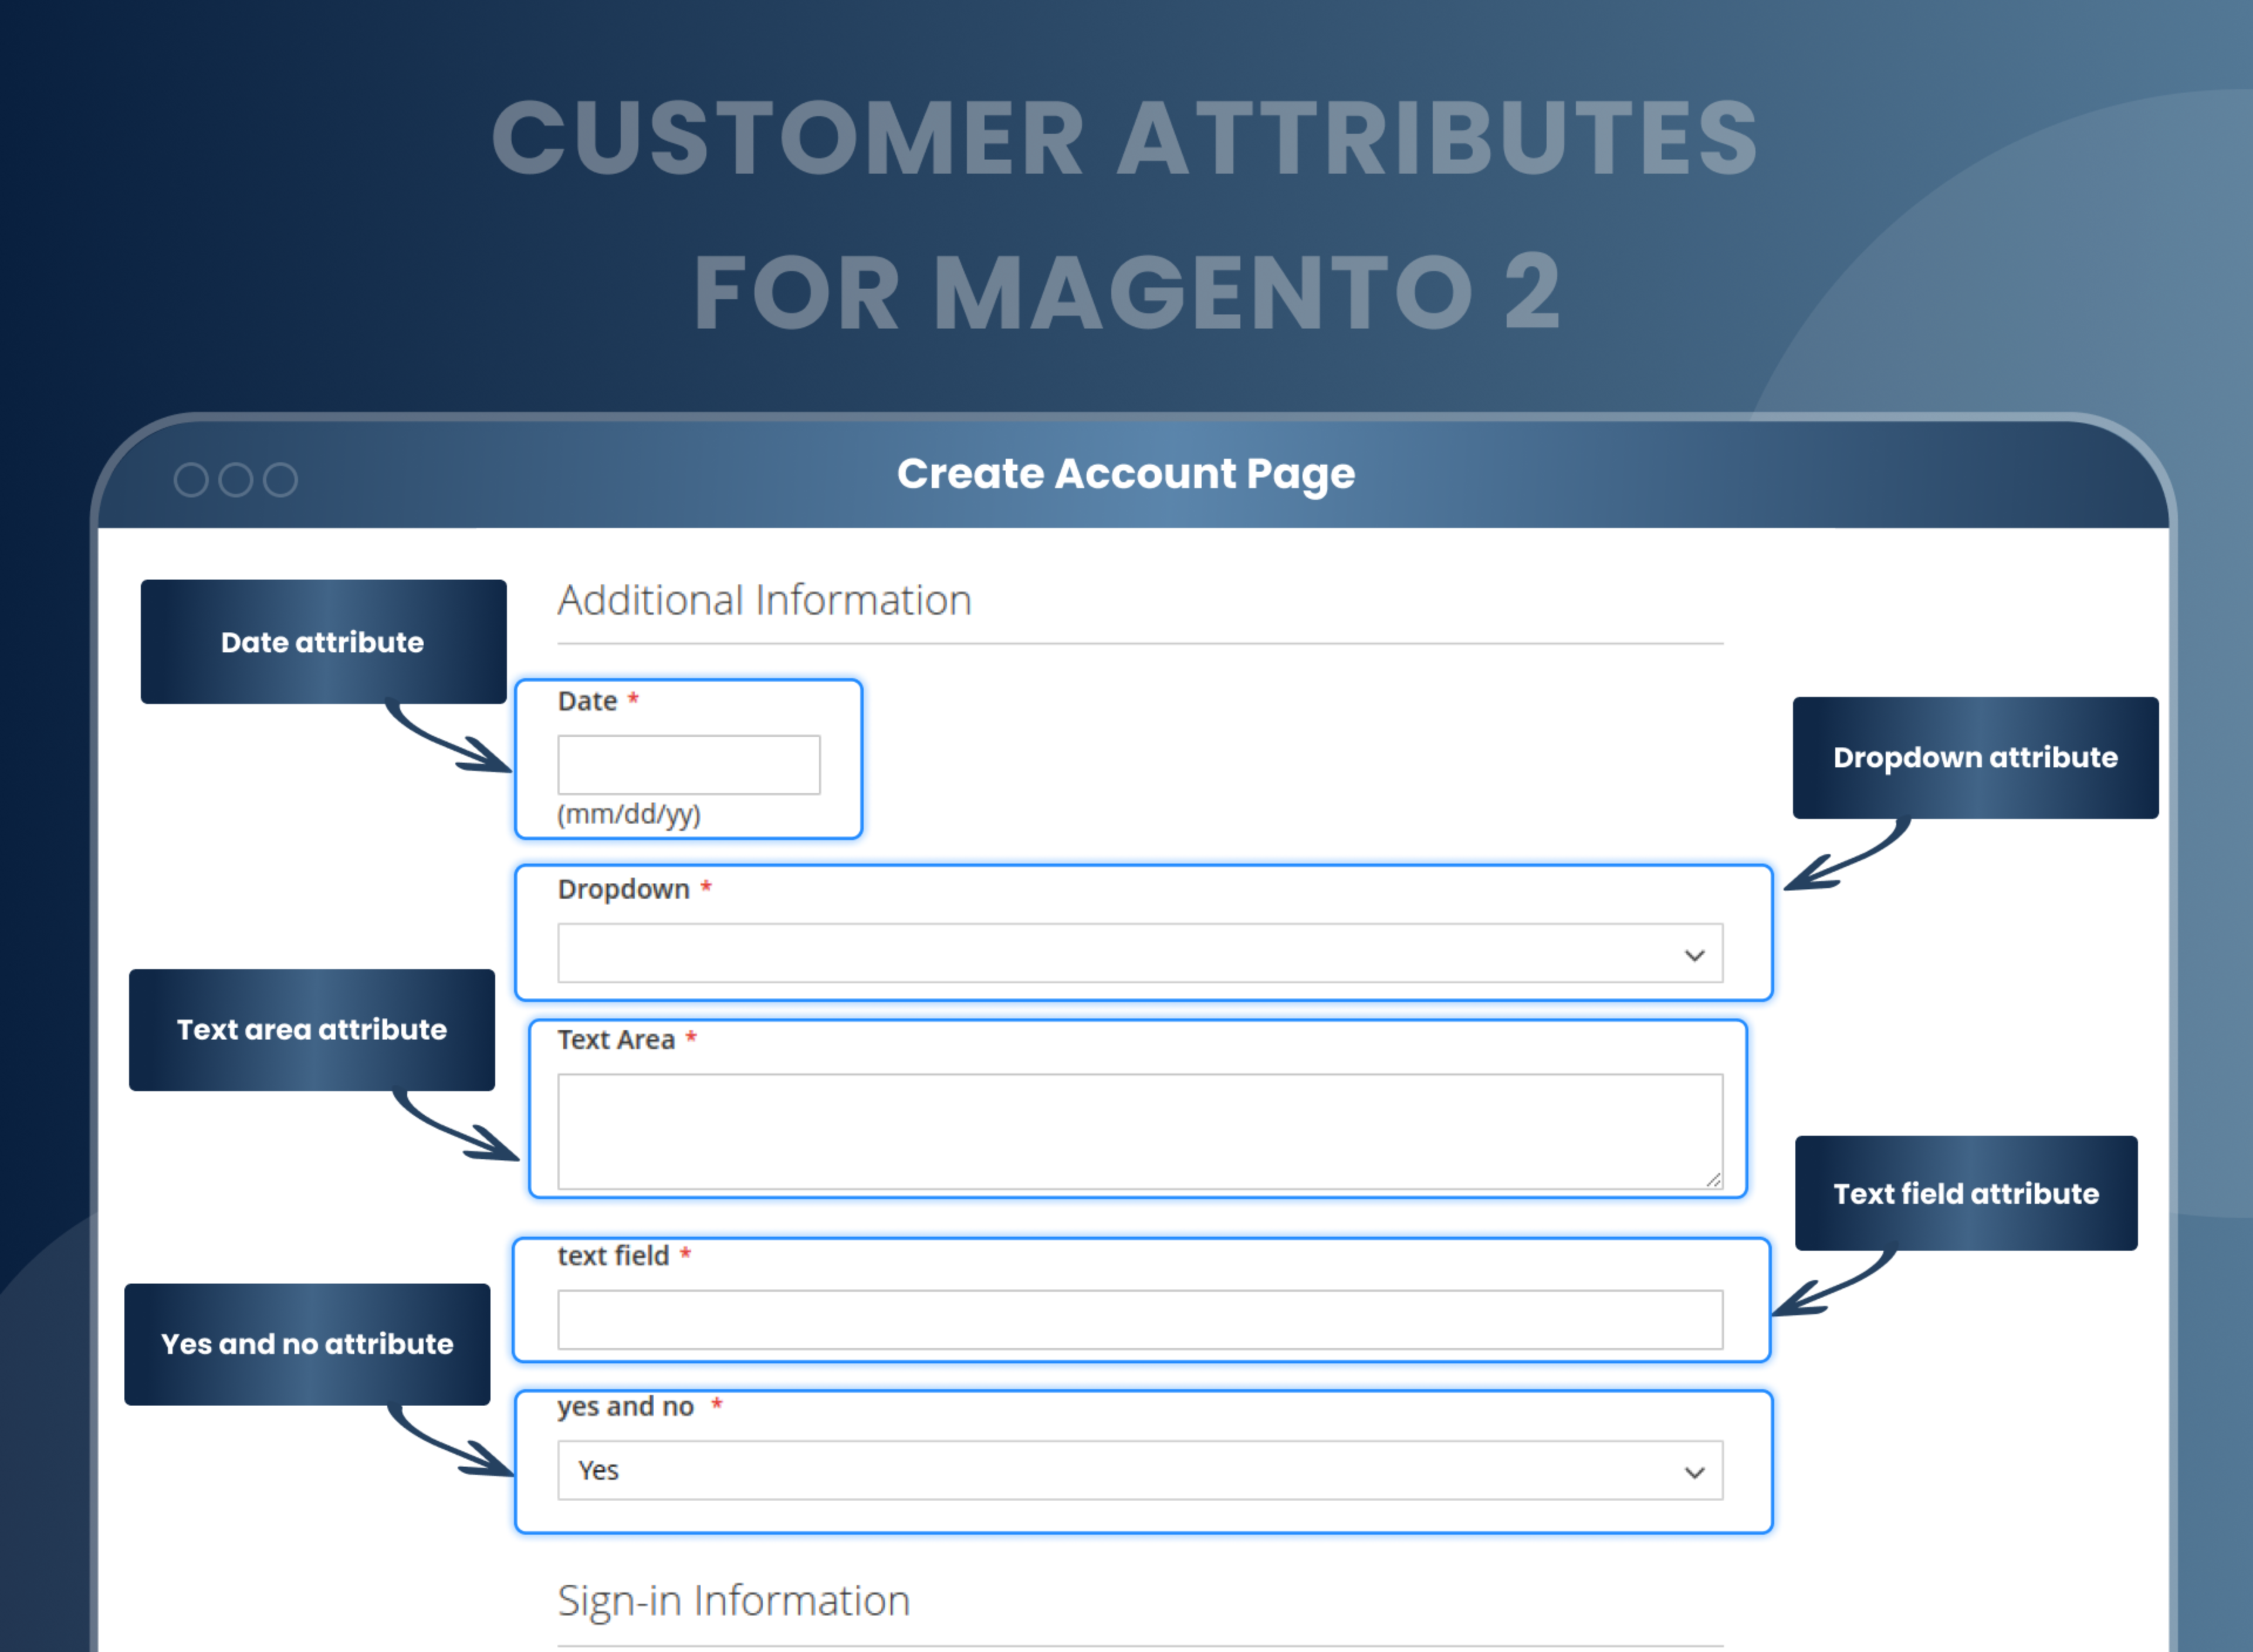This screenshot has width=2253, height=1652.
Task: Open the Dropdown attribute select box
Action: 1140,953
